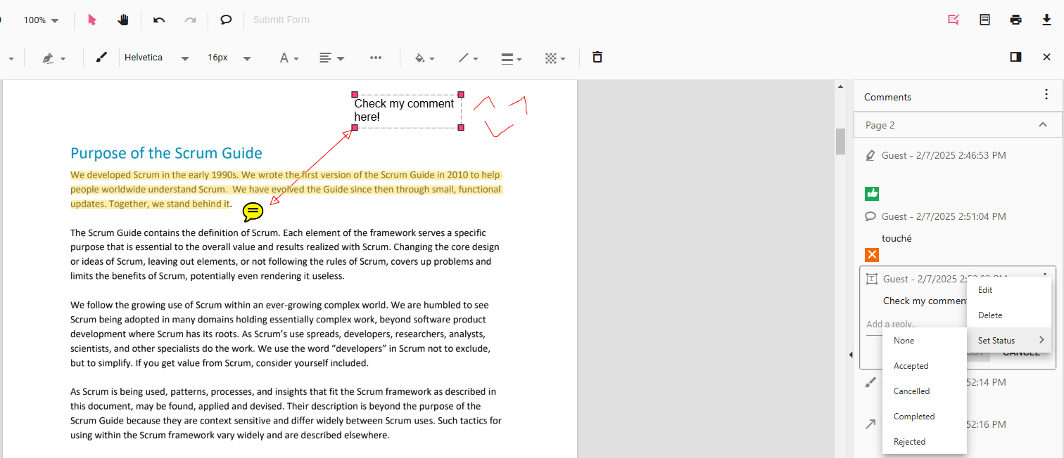Open the comment bubble tool

click(x=226, y=20)
